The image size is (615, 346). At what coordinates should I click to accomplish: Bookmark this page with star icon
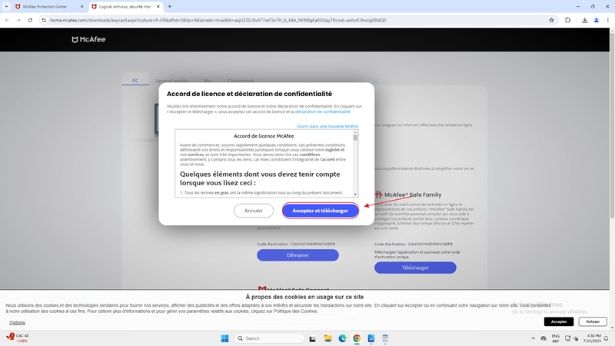(x=551, y=20)
